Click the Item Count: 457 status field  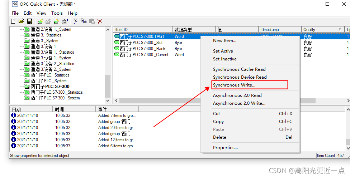pos(330,156)
